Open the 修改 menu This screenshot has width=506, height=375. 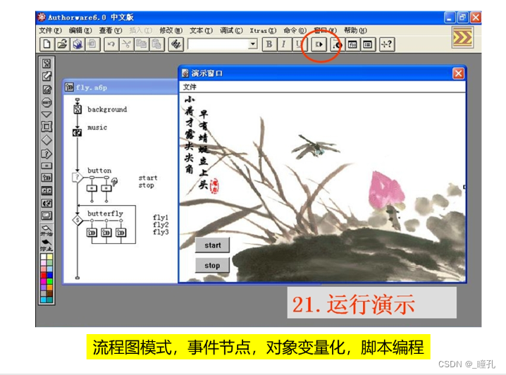(x=171, y=30)
